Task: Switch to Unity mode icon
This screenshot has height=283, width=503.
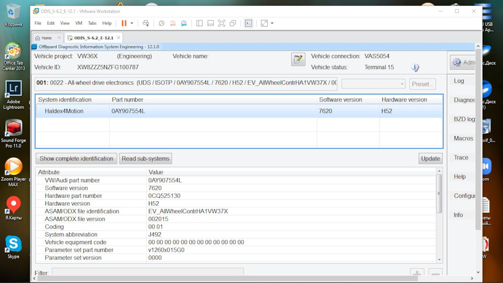Action: pos(233,23)
